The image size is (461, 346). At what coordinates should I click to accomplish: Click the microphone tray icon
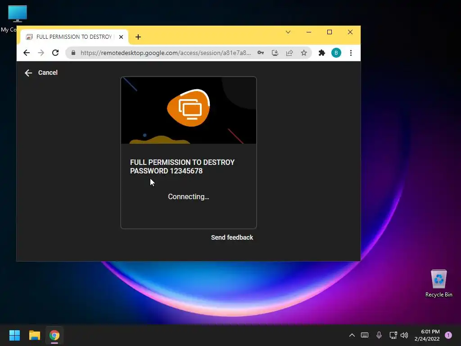pos(379,335)
